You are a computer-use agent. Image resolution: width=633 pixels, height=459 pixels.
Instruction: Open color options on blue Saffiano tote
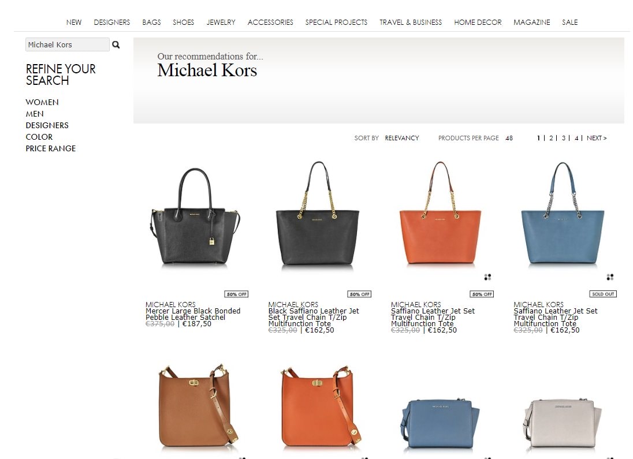pos(610,277)
